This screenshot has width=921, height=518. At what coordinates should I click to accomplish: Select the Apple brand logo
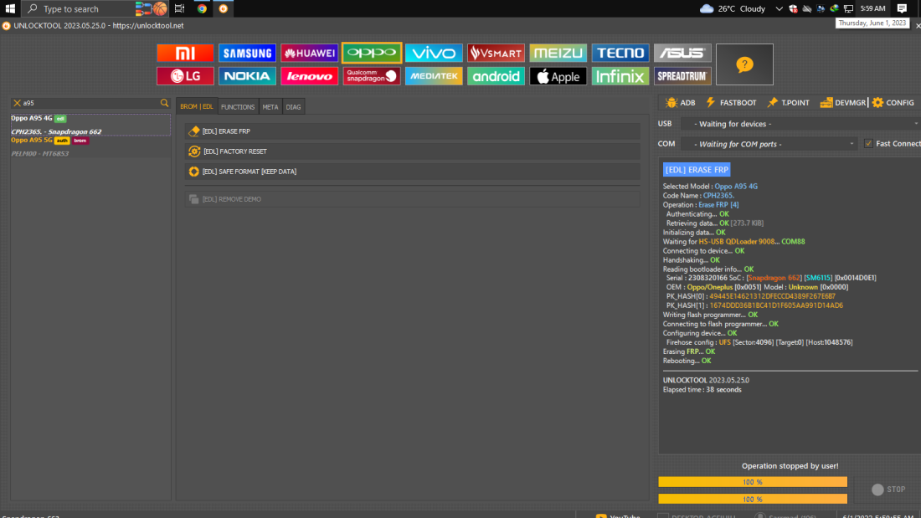558,76
